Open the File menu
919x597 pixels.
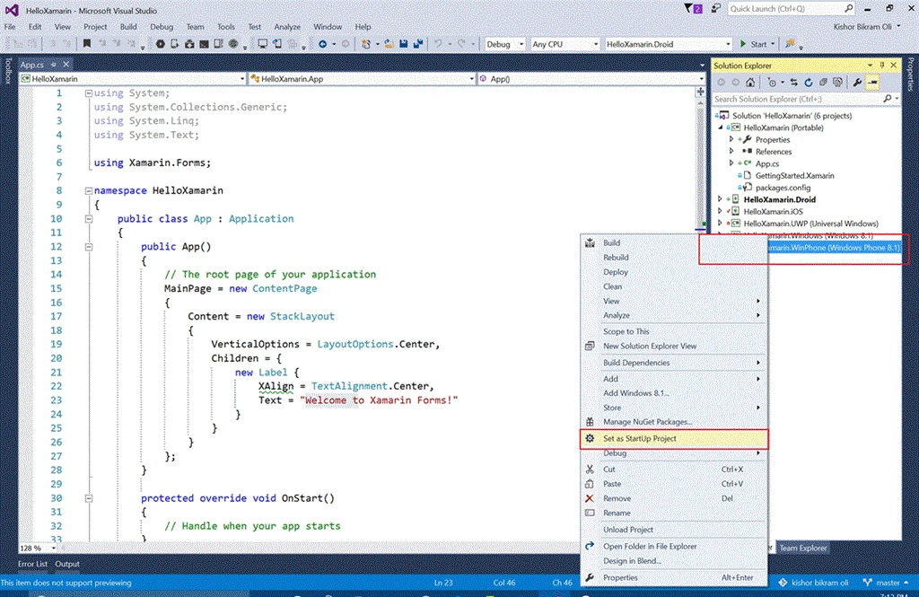10,27
